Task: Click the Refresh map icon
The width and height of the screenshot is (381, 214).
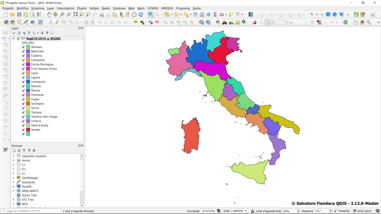Action: [x=141, y=14]
